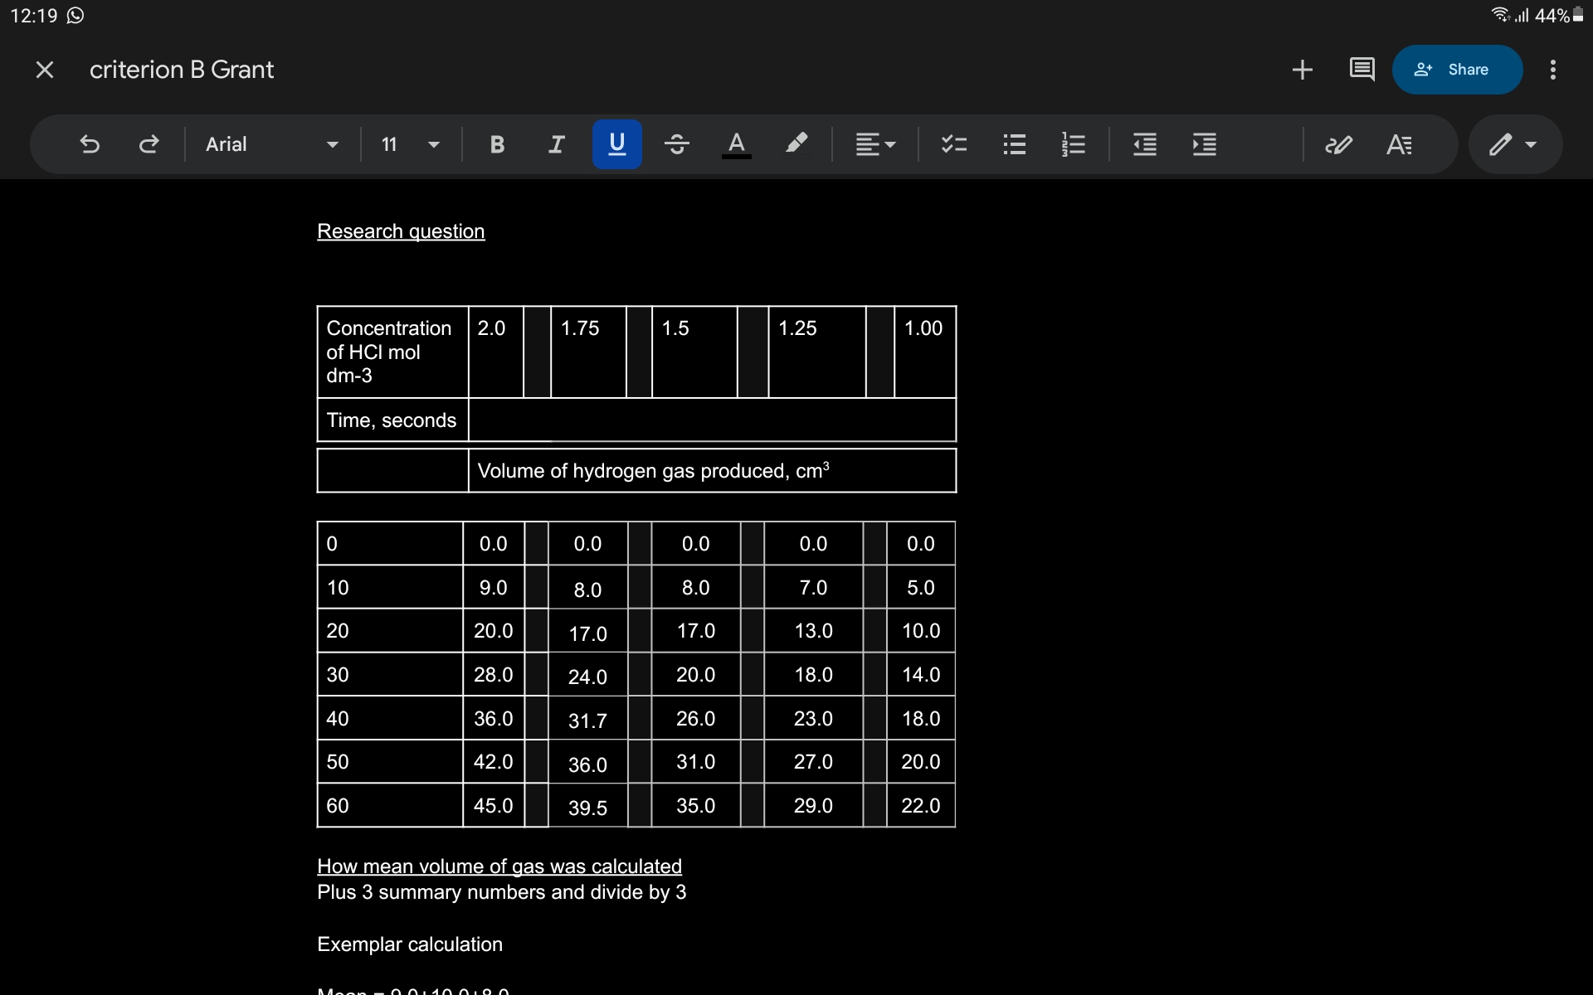Undo the last edit

point(90,144)
